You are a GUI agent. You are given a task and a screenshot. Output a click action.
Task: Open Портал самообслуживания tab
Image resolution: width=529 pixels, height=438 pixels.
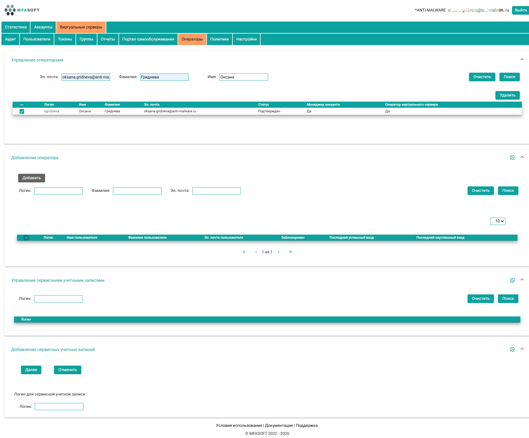[x=148, y=39]
